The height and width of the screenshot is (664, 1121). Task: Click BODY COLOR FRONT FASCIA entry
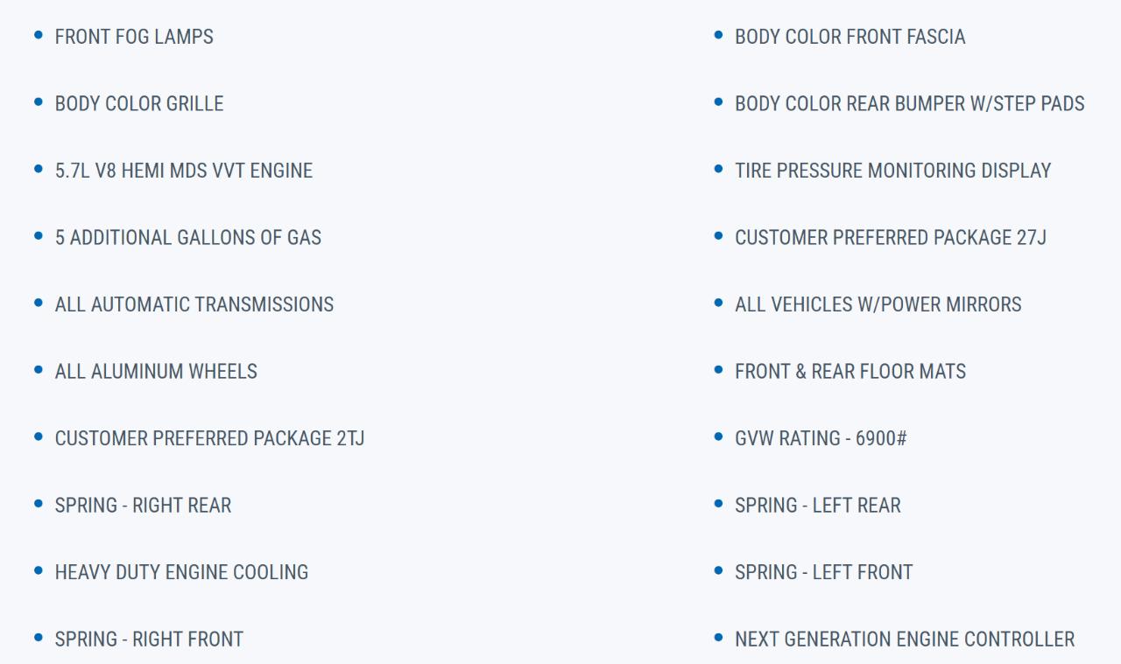pos(850,37)
